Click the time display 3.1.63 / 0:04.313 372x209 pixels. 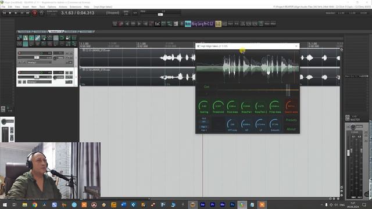pos(77,13)
